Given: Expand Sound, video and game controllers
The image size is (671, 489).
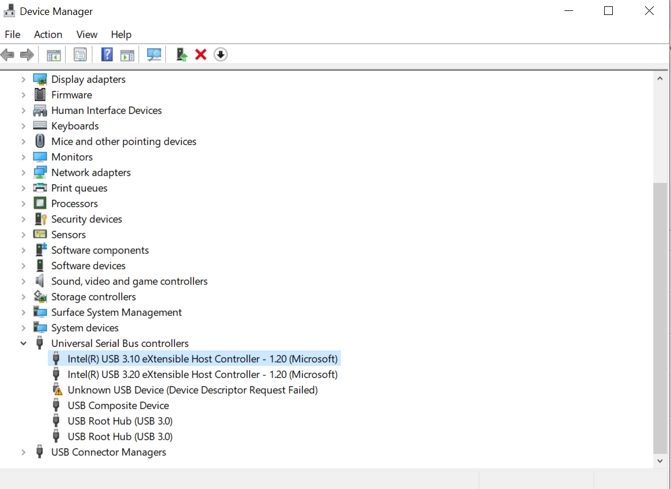Looking at the screenshot, I should pos(24,281).
